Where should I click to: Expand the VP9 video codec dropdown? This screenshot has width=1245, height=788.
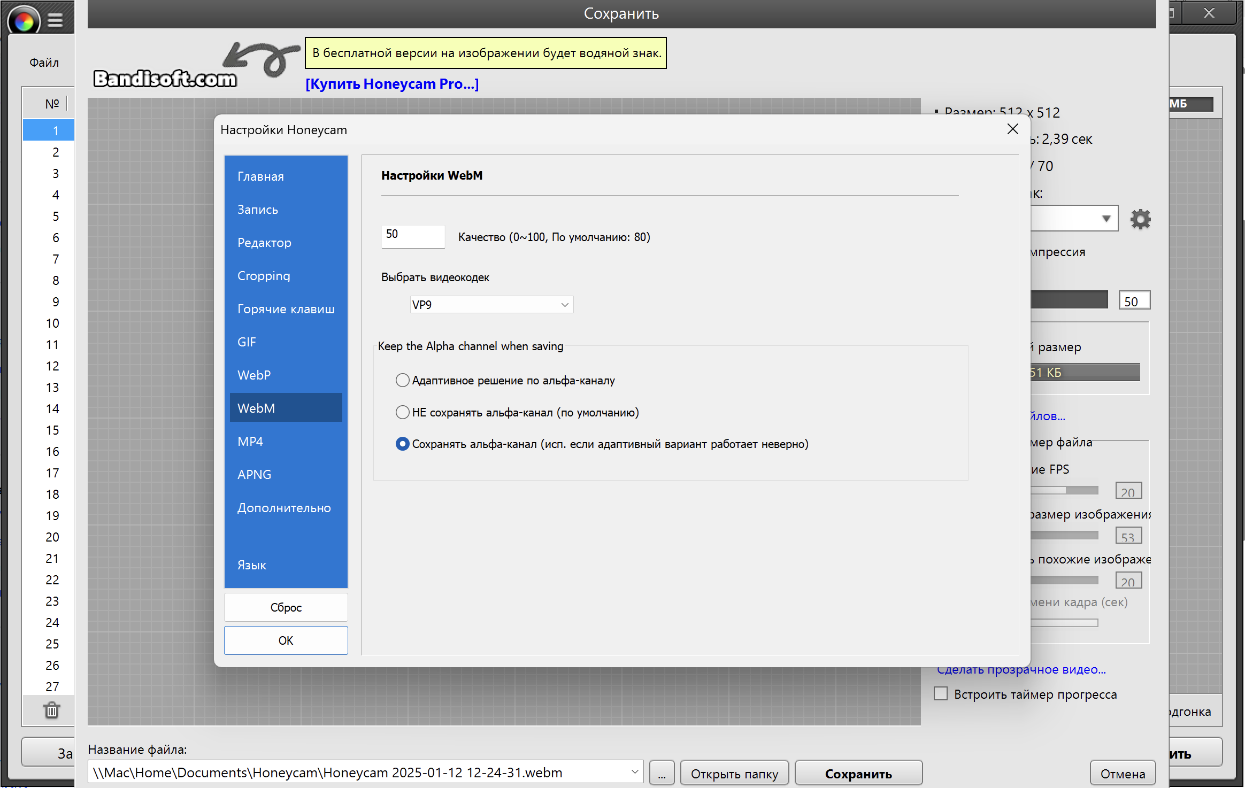491,305
